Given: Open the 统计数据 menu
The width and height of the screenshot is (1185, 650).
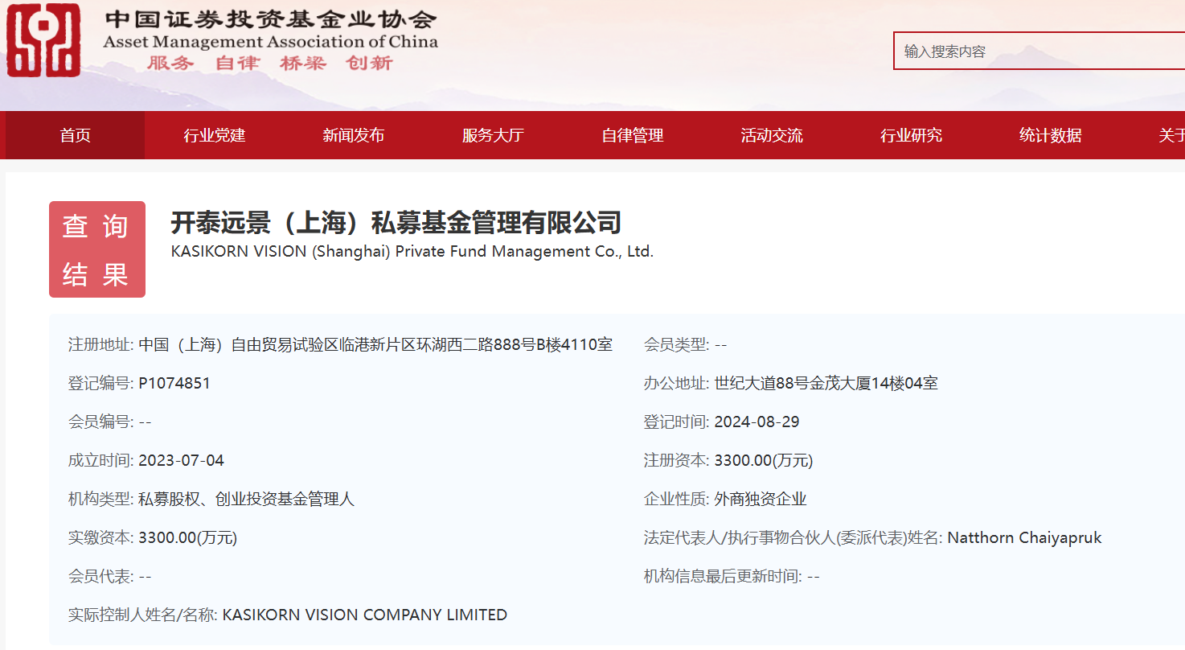Looking at the screenshot, I should [x=1050, y=135].
